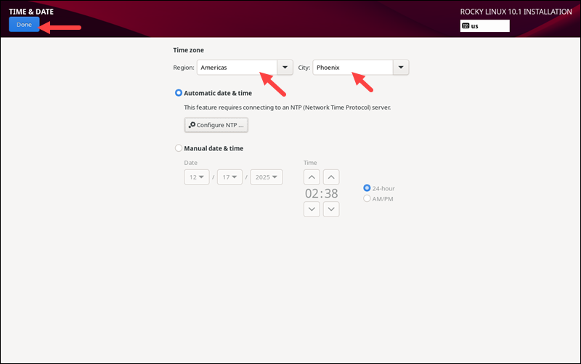This screenshot has width=581, height=364.
Task: Click the City field showing Phoenix
Action: [353, 68]
